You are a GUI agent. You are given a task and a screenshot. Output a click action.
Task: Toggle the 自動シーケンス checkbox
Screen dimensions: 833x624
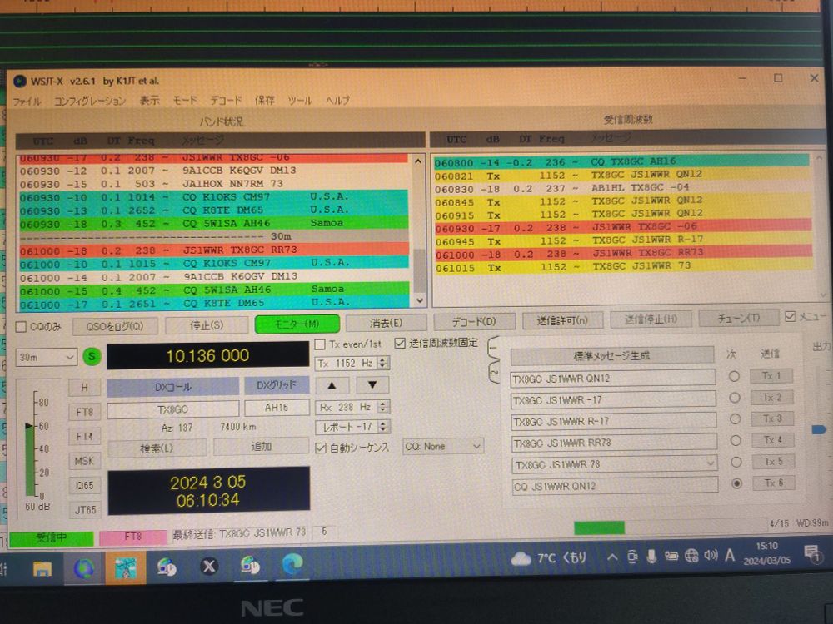(x=321, y=448)
